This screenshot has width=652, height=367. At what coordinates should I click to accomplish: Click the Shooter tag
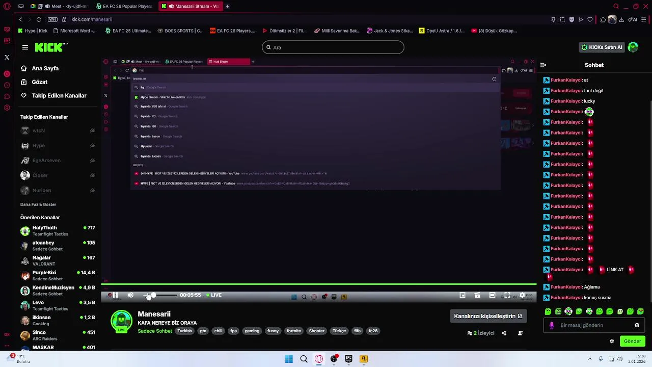pyautogui.click(x=316, y=331)
